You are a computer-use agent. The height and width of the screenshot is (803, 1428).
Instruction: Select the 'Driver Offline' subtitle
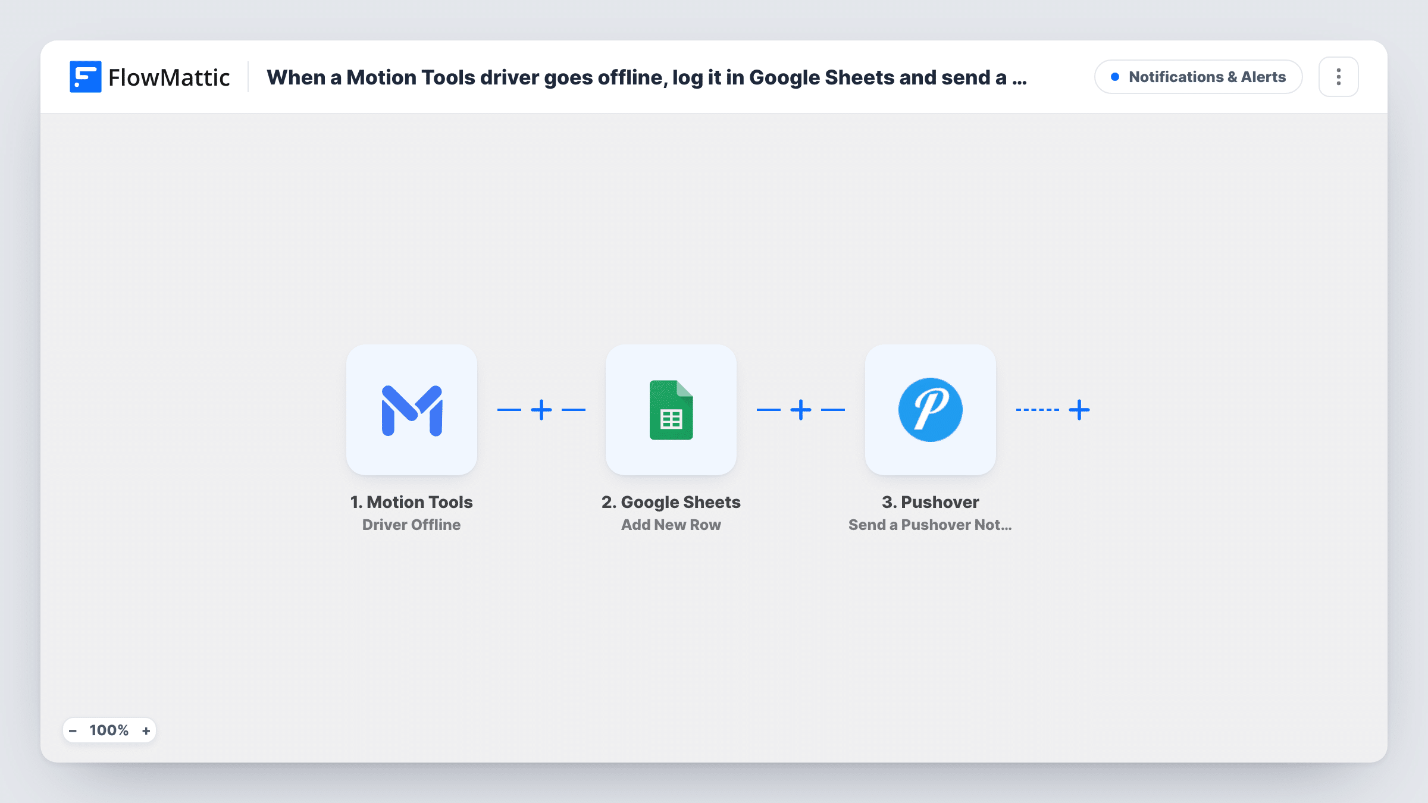click(x=412, y=525)
